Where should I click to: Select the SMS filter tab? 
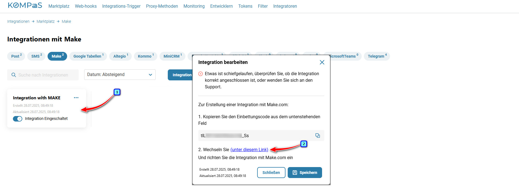coord(36,56)
